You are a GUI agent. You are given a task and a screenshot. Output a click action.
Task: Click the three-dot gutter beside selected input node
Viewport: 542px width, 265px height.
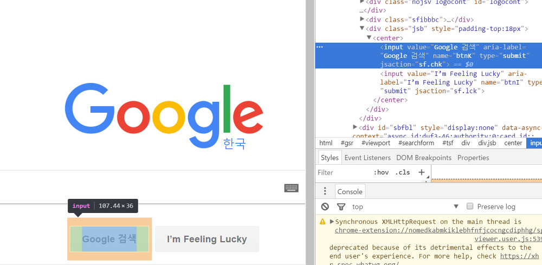320,47
